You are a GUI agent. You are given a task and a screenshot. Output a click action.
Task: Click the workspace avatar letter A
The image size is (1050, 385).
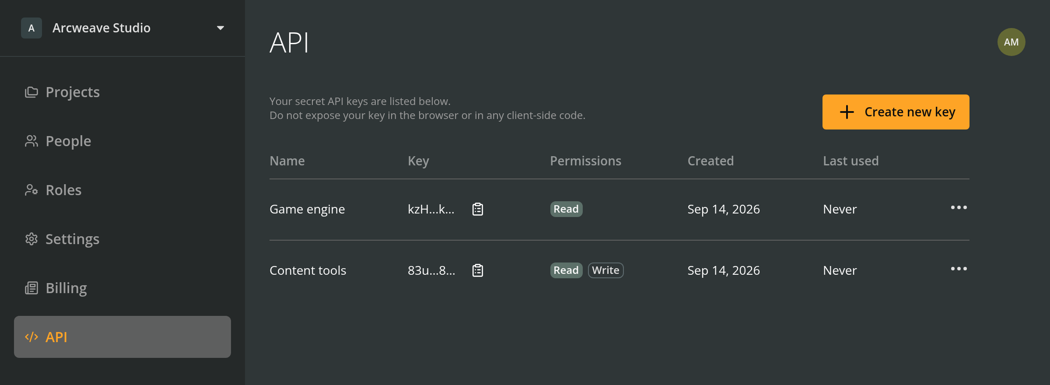tap(31, 28)
